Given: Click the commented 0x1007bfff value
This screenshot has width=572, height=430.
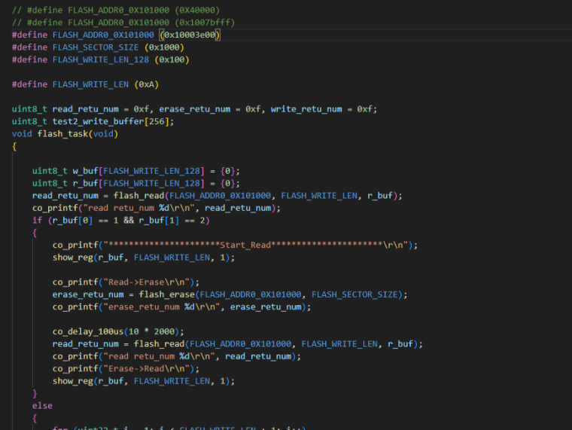Looking at the screenshot, I should [190, 23].
